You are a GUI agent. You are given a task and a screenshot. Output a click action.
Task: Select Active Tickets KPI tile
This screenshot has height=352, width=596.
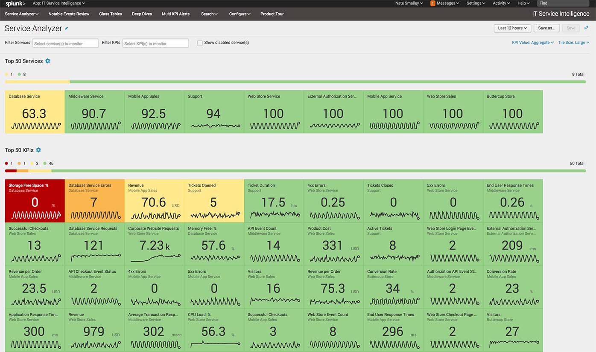pos(393,244)
